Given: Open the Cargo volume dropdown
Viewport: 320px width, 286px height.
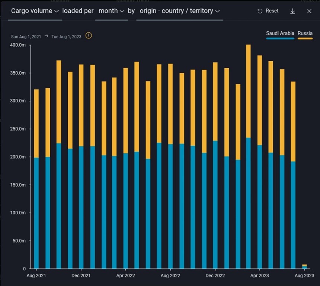Looking at the screenshot, I should (x=35, y=11).
